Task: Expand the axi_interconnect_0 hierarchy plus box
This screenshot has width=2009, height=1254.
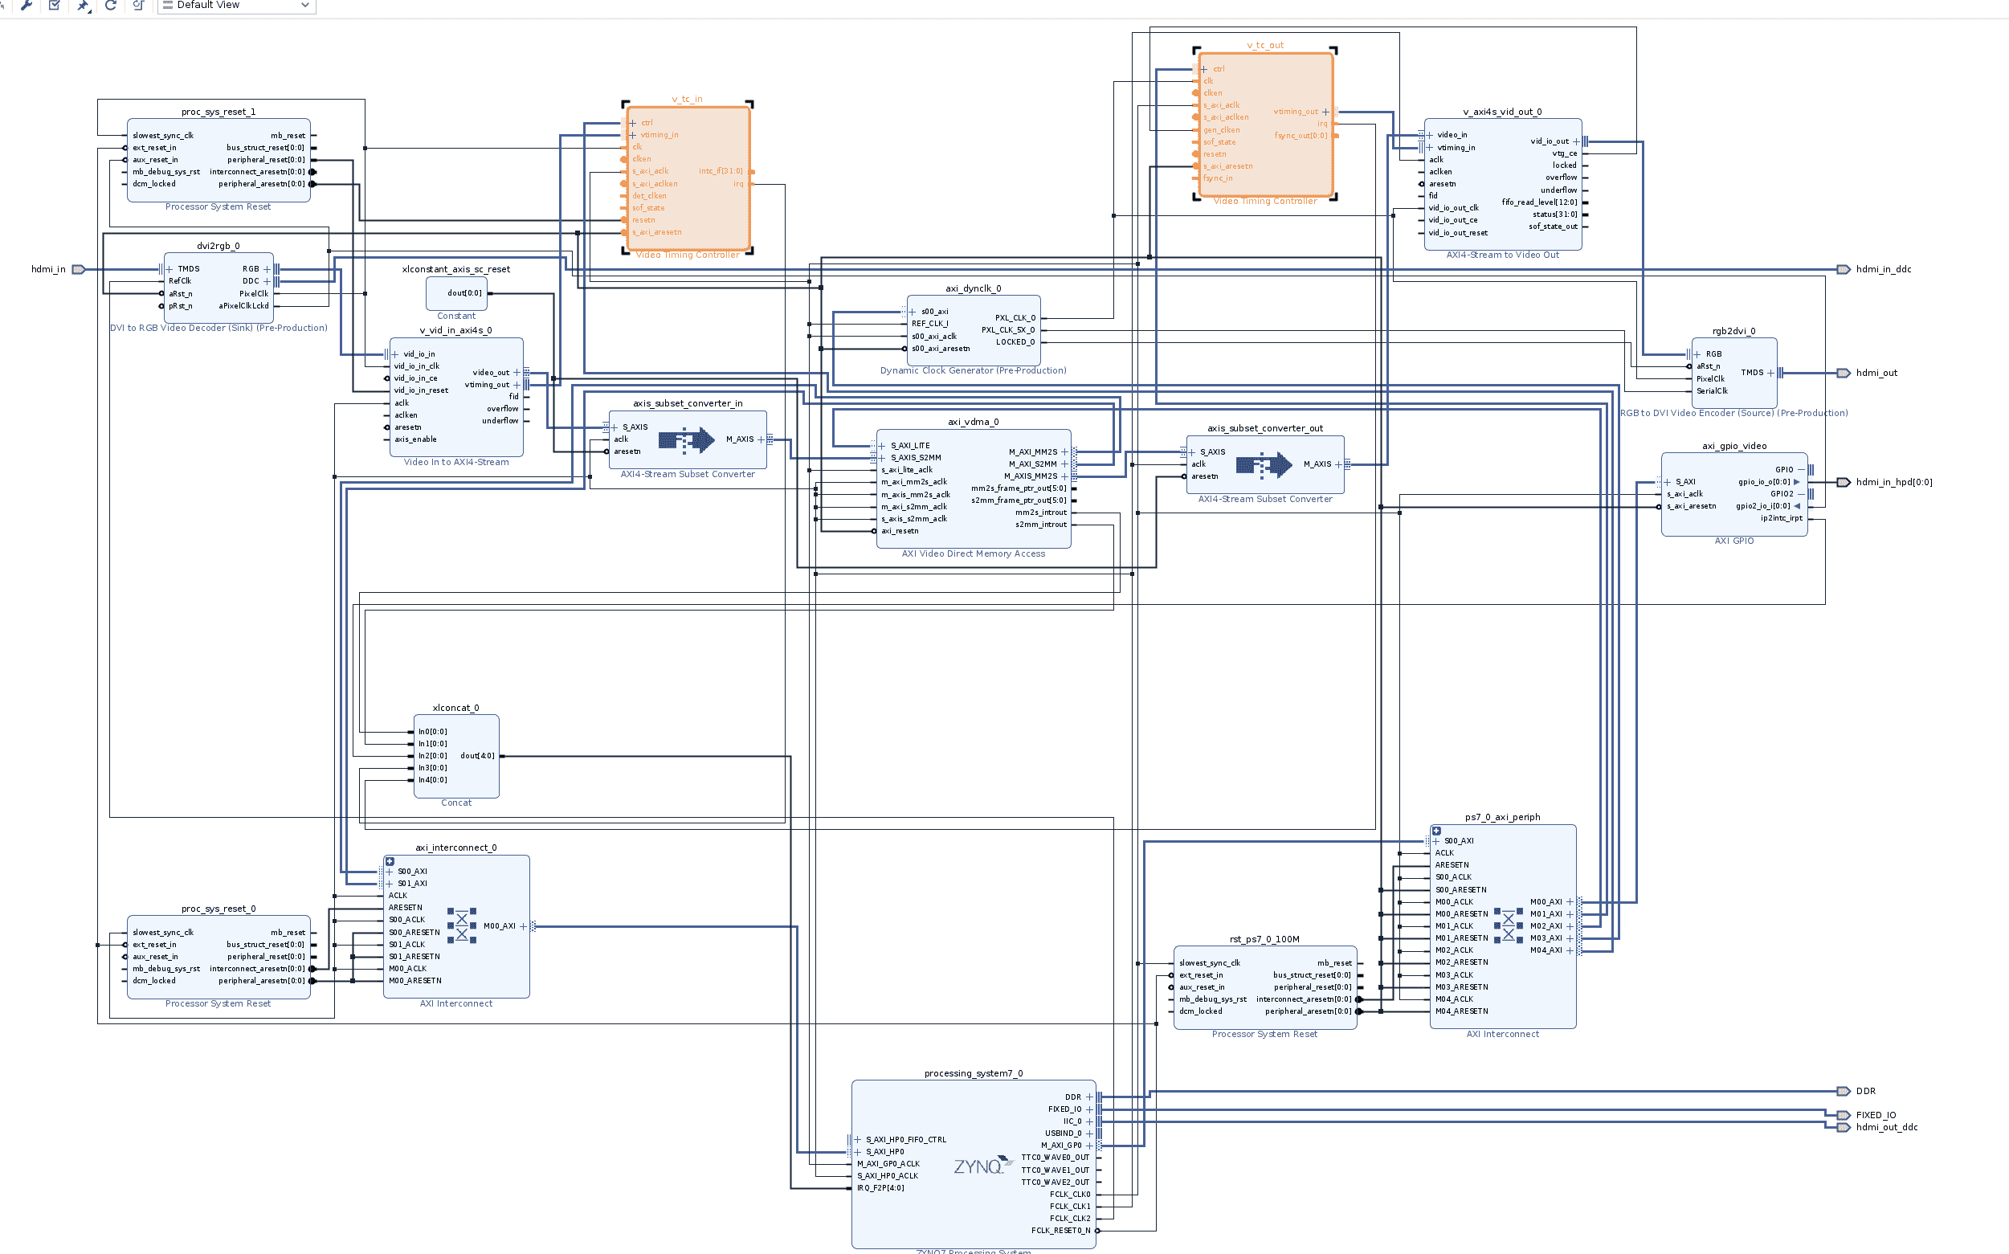Action: pyautogui.click(x=390, y=861)
